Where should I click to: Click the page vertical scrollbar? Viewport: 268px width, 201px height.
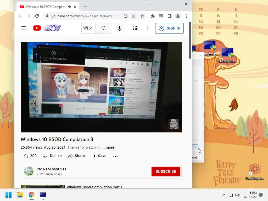point(190,40)
